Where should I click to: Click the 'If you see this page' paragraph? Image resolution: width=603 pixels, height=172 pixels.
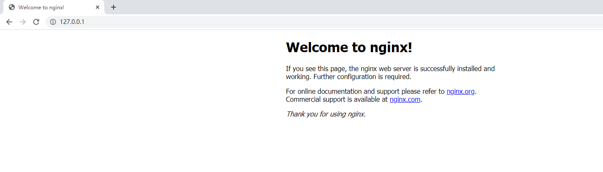pyautogui.click(x=390, y=73)
